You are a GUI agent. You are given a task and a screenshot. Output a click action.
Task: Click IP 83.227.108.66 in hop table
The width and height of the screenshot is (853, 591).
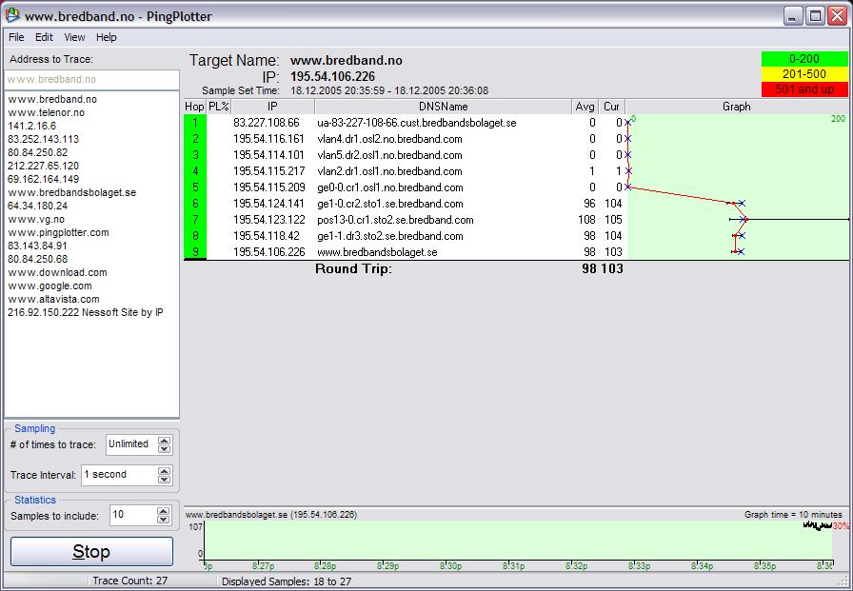267,123
